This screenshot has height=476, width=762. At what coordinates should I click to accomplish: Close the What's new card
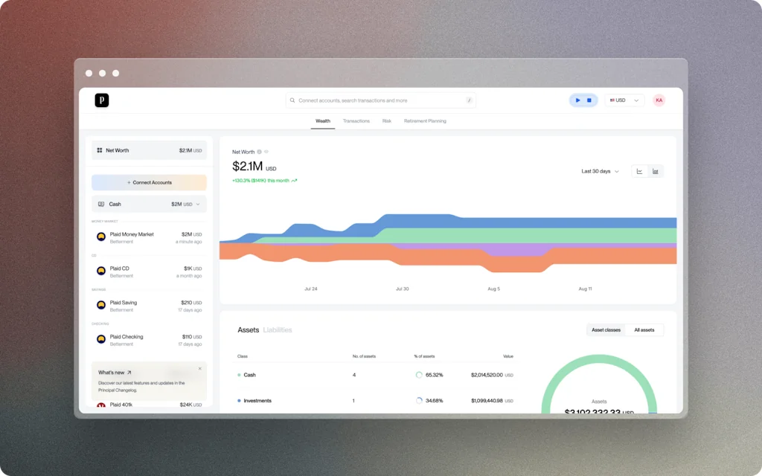click(199, 369)
